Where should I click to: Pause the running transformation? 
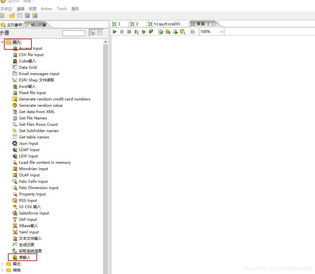tap(122, 32)
